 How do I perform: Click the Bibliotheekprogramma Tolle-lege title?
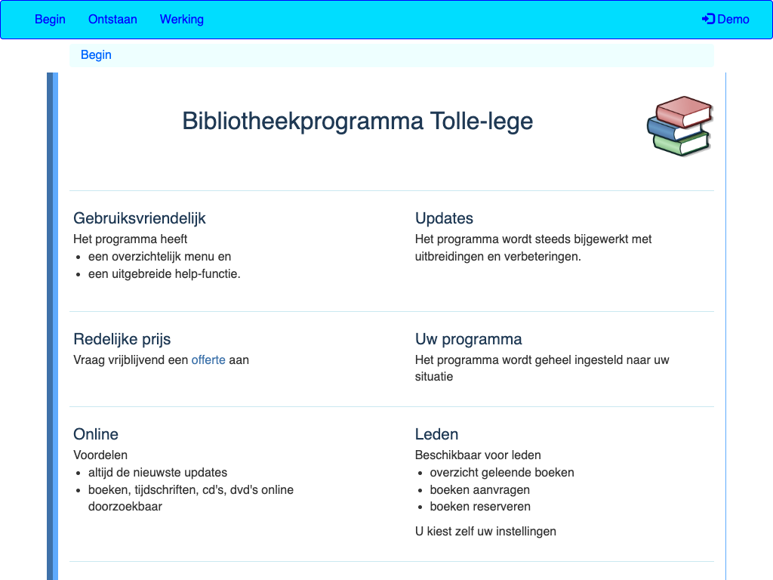point(357,121)
